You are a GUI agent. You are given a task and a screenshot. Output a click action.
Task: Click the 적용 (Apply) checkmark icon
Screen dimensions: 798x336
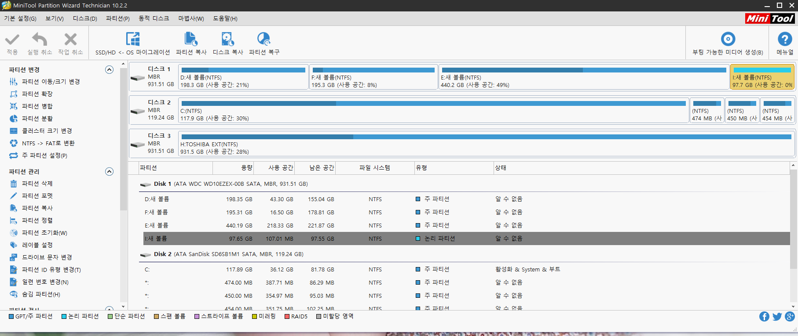(x=12, y=40)
